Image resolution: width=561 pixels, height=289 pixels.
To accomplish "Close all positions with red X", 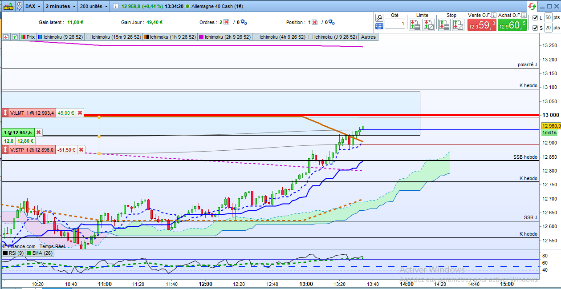I will coord(314,22).
